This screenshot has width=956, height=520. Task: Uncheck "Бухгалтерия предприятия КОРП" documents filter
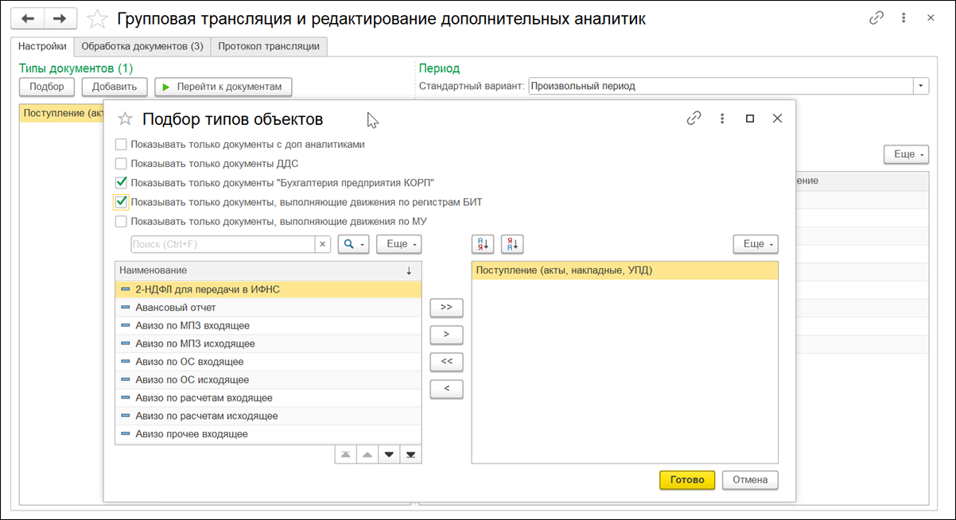click(x=121, y=183)
